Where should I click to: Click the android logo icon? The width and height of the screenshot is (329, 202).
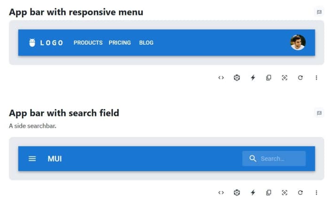pyautogui.click(x=32, y=43)
